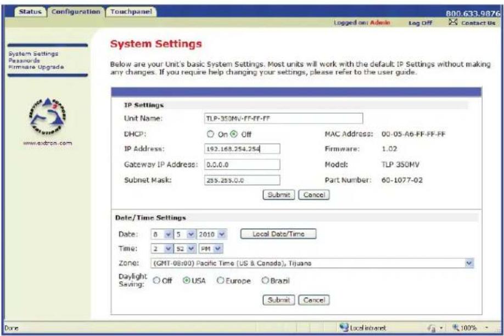Screen dimensions: 504x336
Task: Open Firmware Upgrade in sidebar
Action: click(x=36, y=67)
